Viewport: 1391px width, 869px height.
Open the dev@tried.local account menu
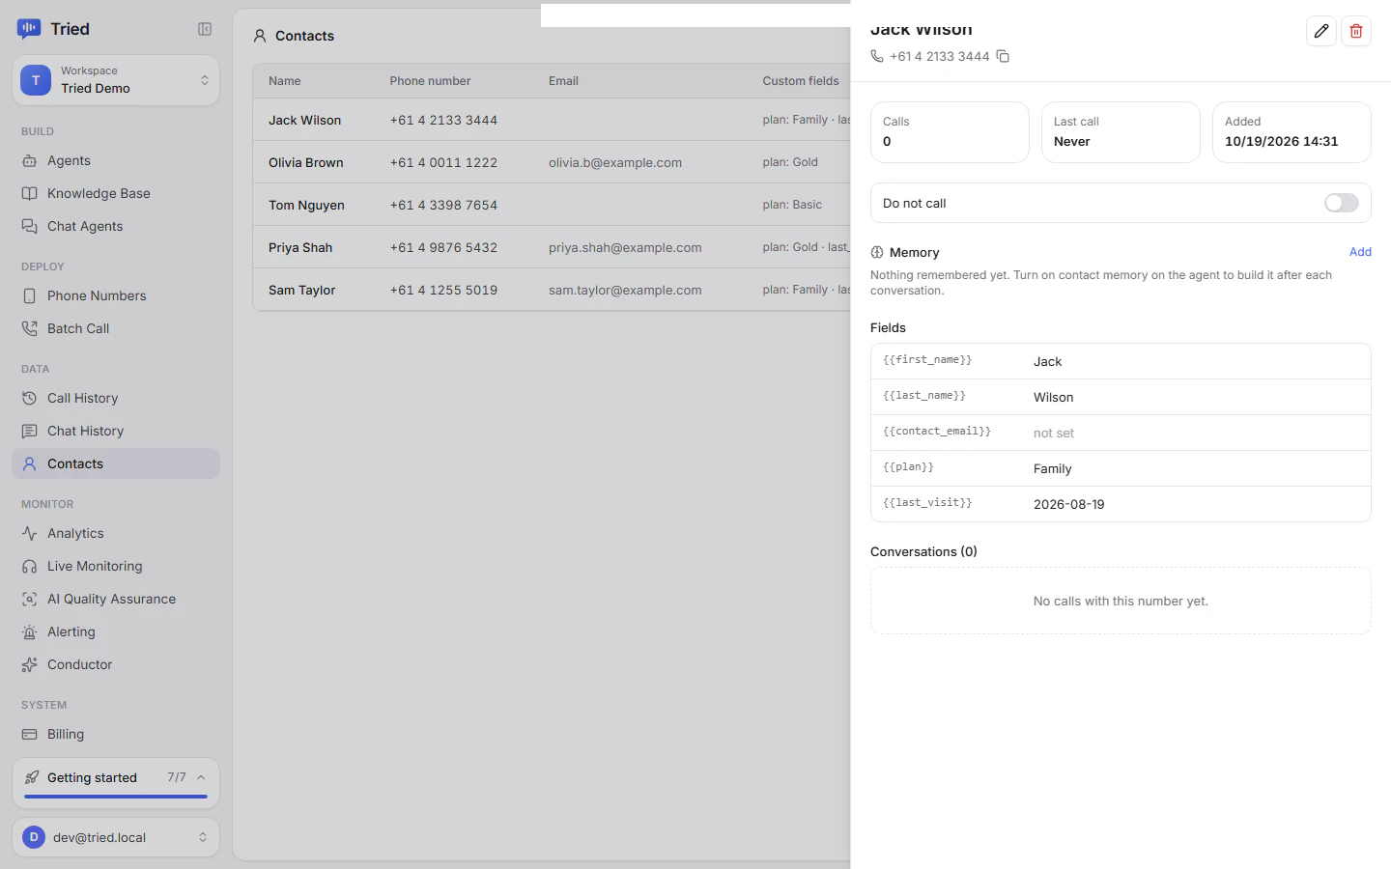click(116, 837)
